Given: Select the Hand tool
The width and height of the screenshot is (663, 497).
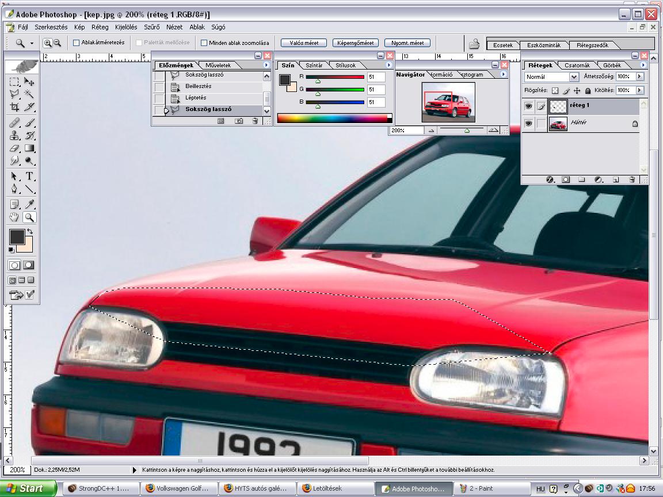Looking at the screenshot, I should coord(15,217).
